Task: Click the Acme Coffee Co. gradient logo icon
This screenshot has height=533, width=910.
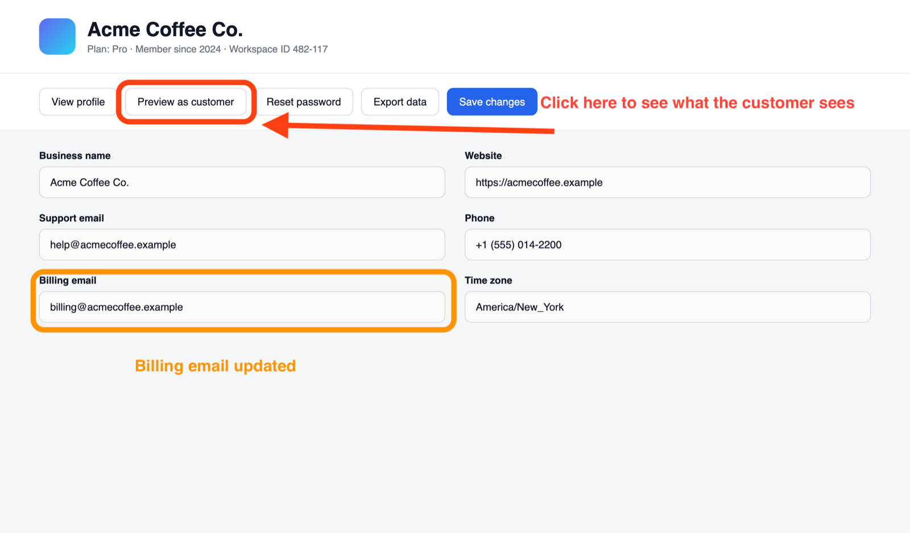Action: (x=57, y=36)
